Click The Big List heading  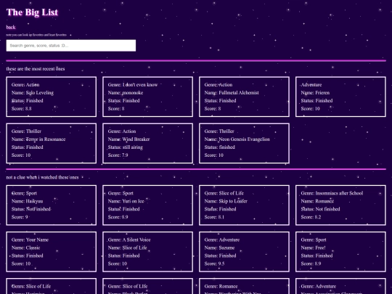pyautogui.click(x=32, y=12)
